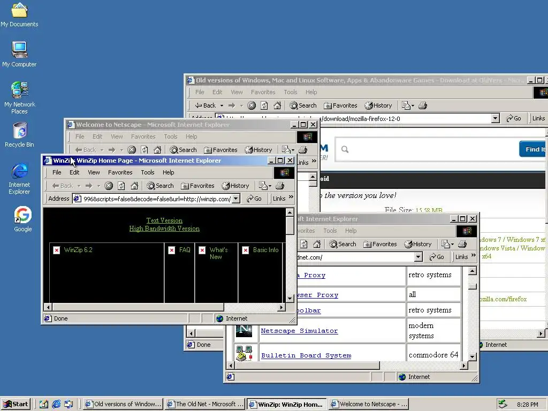Open the Bulletin Board System link
This screenshot has height=411, width=548.
pos(306,355)
